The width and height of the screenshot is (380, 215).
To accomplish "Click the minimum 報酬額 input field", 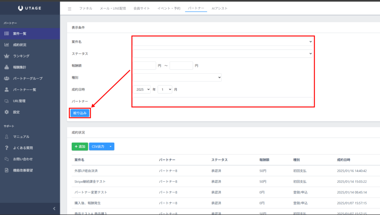I will (x=144, y=65).
